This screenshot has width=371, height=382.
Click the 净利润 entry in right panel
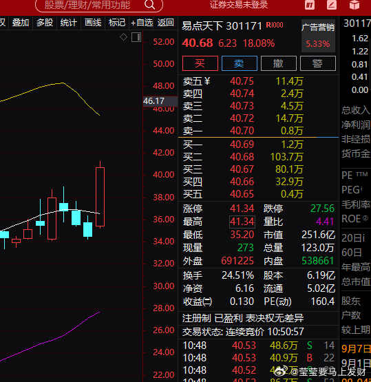point(356,125)
